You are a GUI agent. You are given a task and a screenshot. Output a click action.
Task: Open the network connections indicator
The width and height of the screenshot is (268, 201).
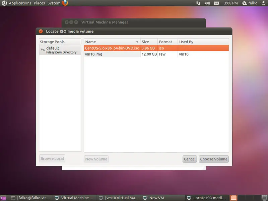click(x=198, y=3)
